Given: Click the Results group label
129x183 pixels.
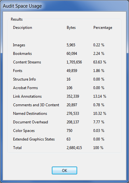Looking at the screenshot, I should pos(17,19).
